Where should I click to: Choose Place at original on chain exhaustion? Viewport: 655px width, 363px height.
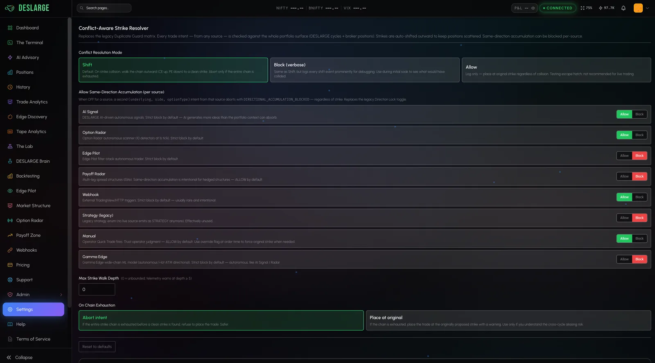pos(508,320)
